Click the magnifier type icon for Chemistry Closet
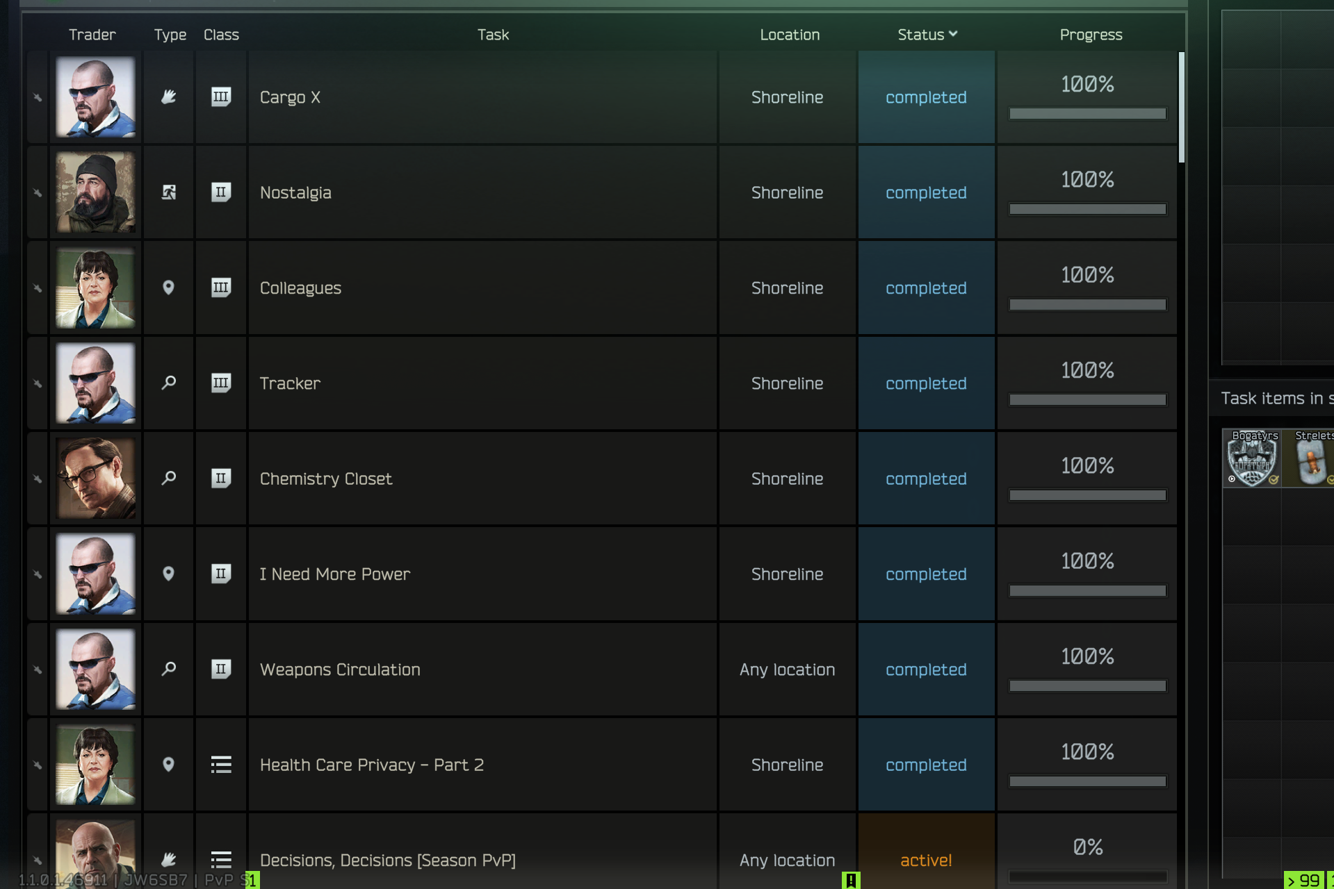Viewport: 1334px width, 889px height. (168, 478)
